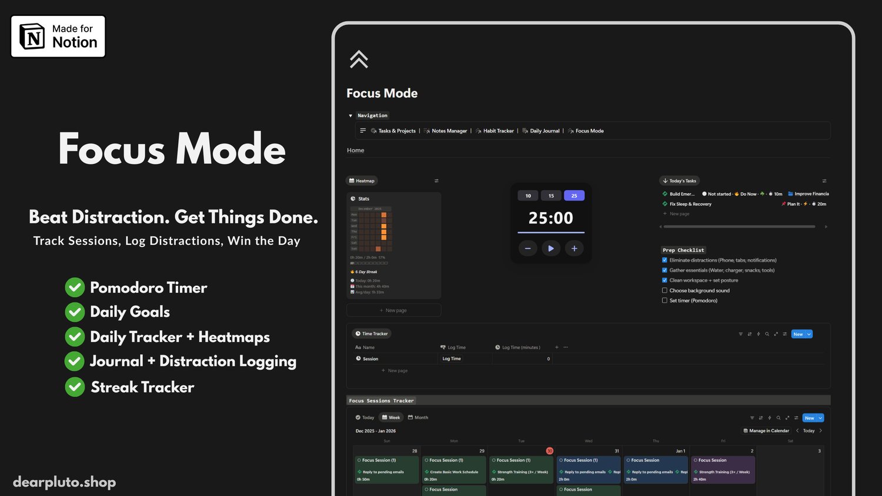882x496 pixels.
Task: Uncheck Gather essentials checkbox
Action: pyautogui.click(x=664, y=270)
